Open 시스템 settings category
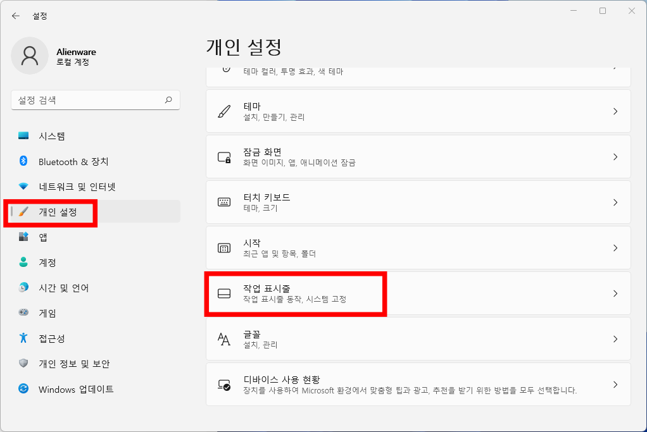The width and height of the screenshot is (647, 432). [x=96, y=136]
